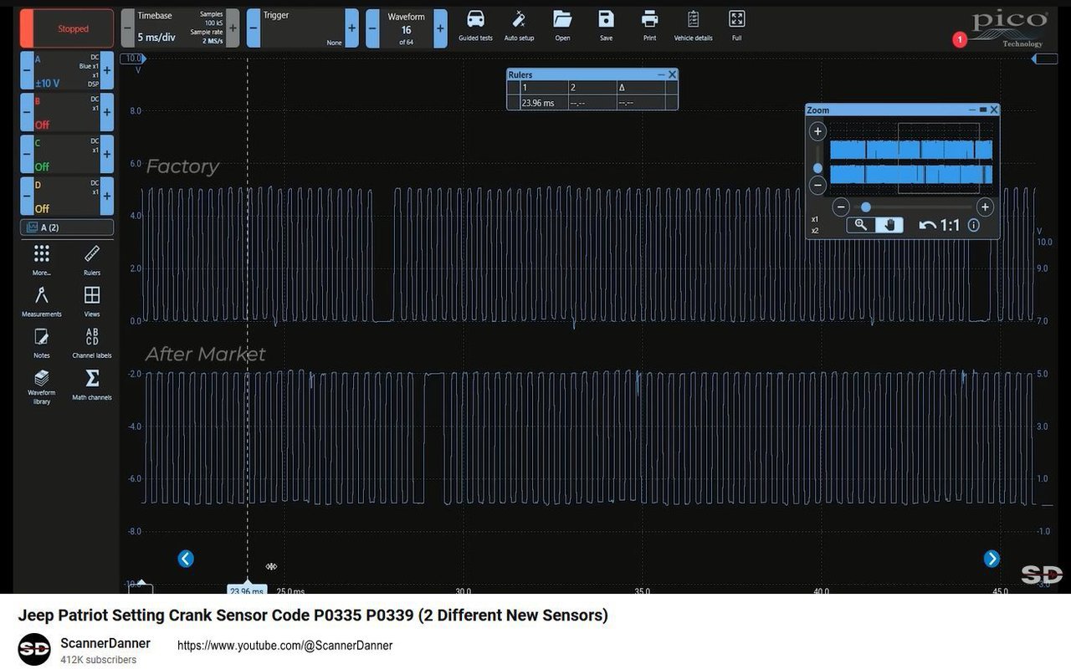Step to previous waveform buffer with minus
This screenshot has width=1071, height=669.
[x=373, y=28]
